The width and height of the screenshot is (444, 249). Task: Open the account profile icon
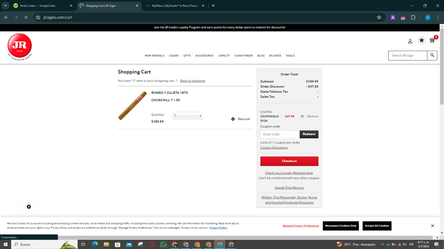click(410, 41)
